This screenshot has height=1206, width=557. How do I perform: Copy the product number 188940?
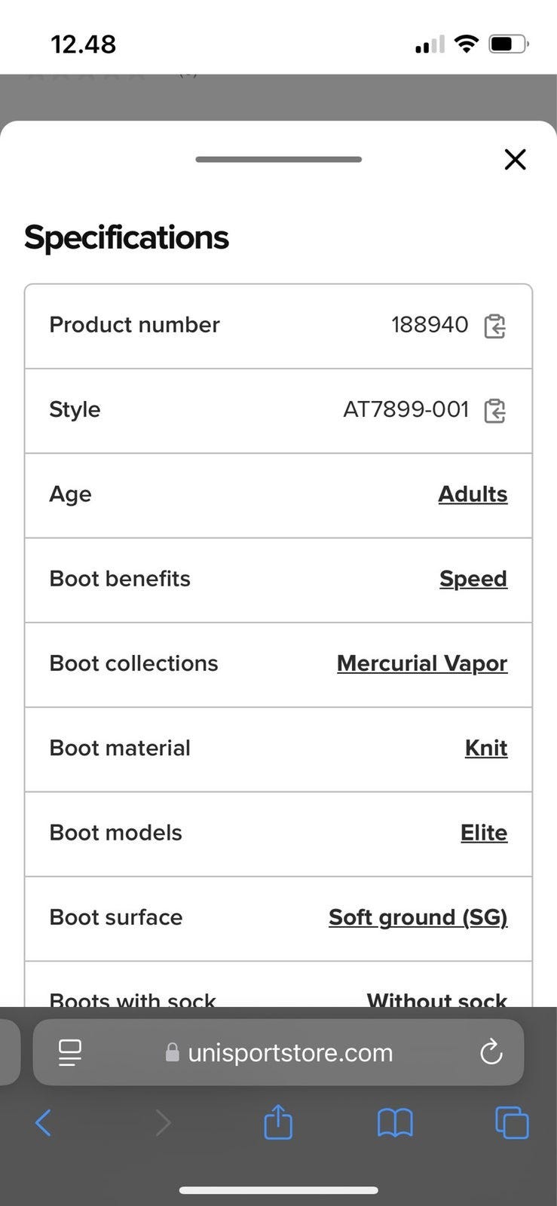pos(494,326)
